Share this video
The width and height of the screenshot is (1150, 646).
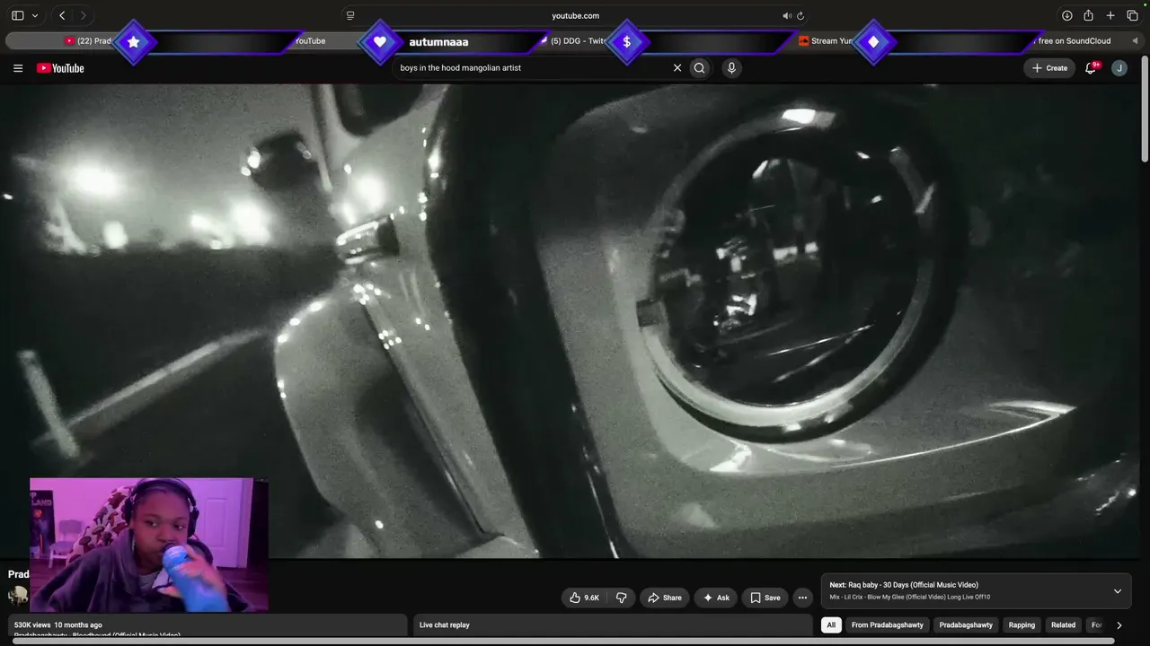point(665,598)
